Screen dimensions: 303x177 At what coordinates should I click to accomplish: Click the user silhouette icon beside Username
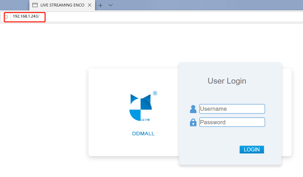[193, 109]
